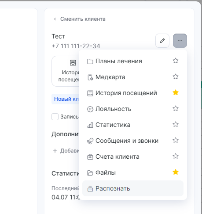Image resolution: width=202 pixels, height=214 pixels.
Task: Click the Сменить клиента link
Action: click(83, 19)
